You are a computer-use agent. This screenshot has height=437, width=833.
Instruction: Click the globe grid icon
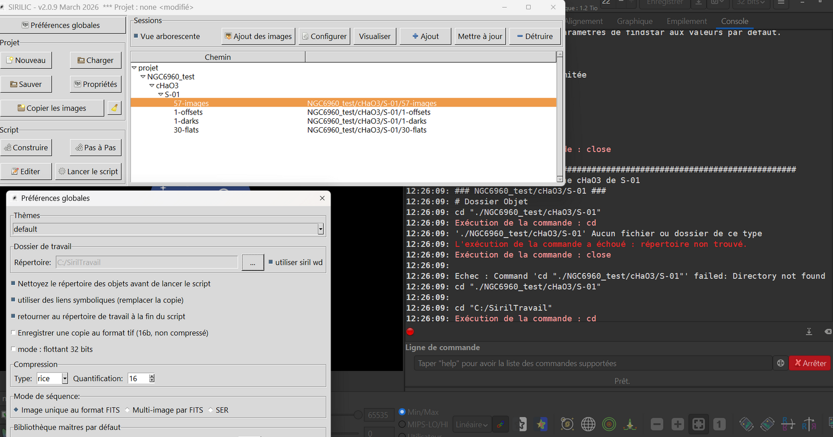tap(588, 424)
